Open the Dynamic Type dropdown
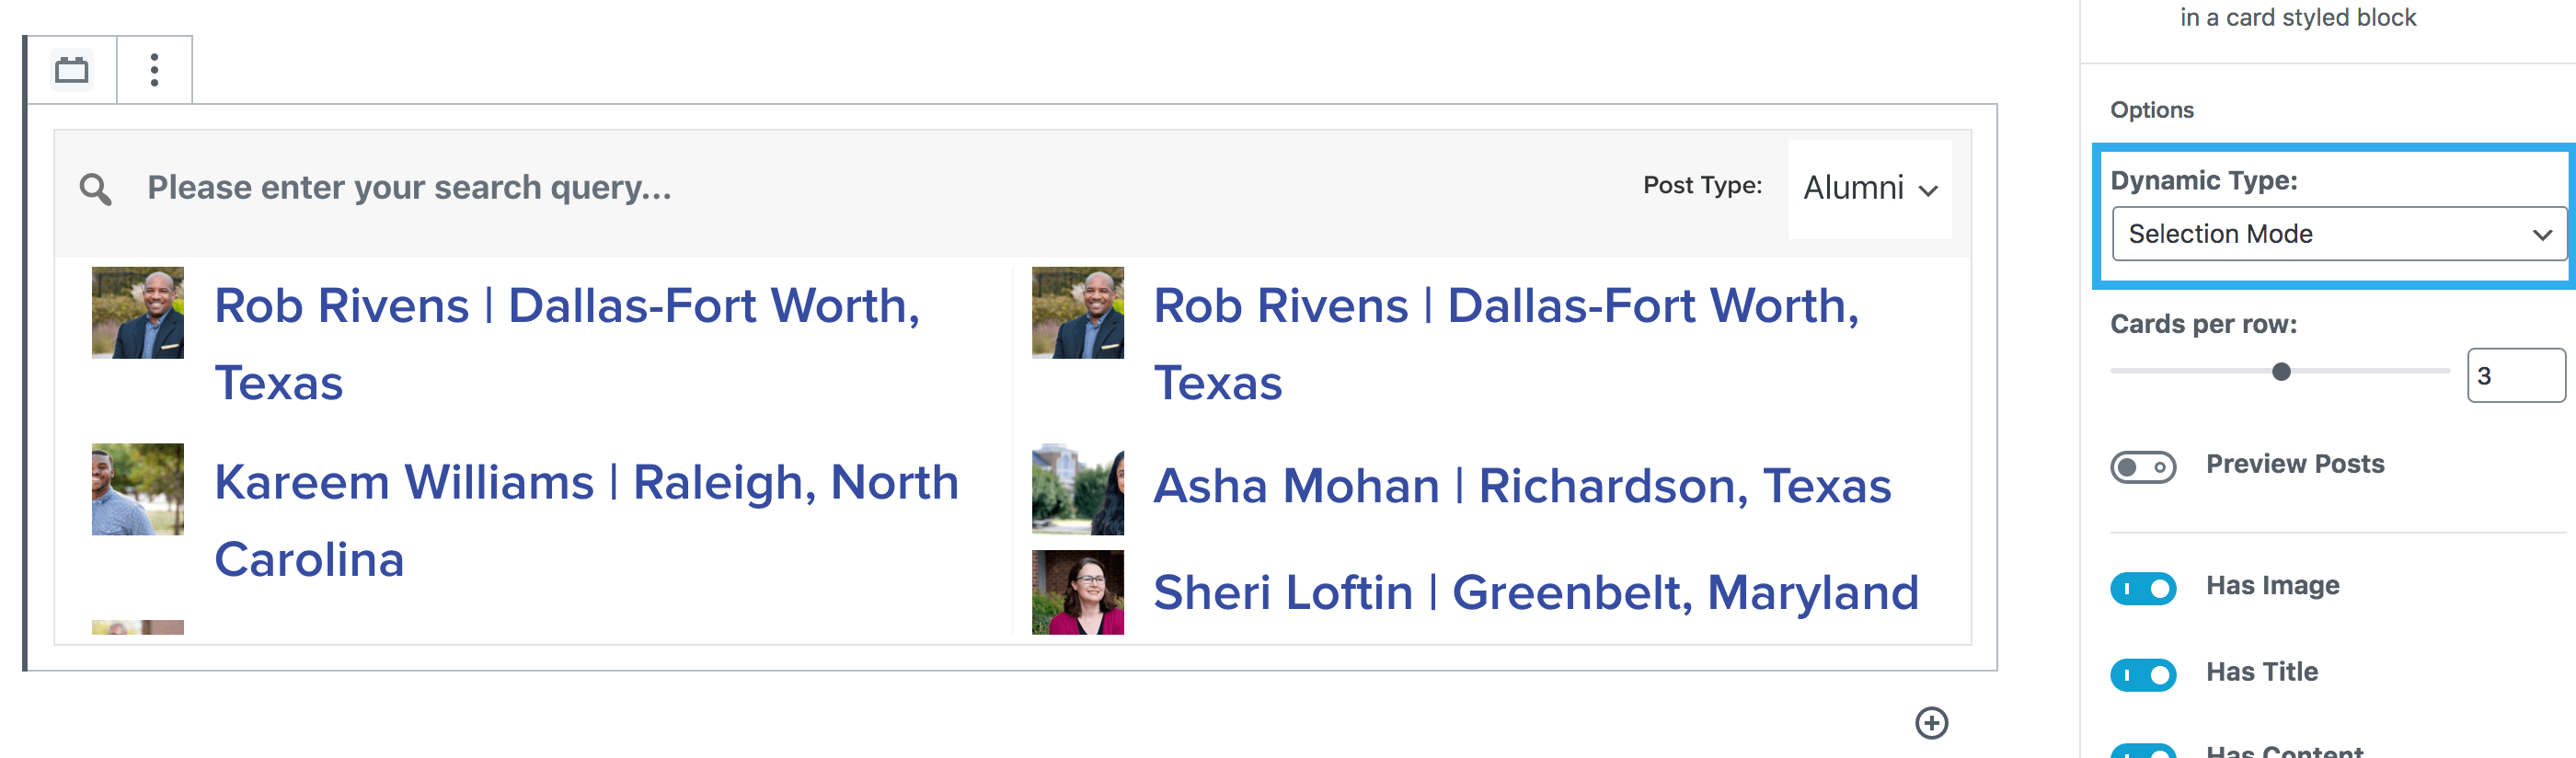2576x758 pixels. coord(2338,234)
